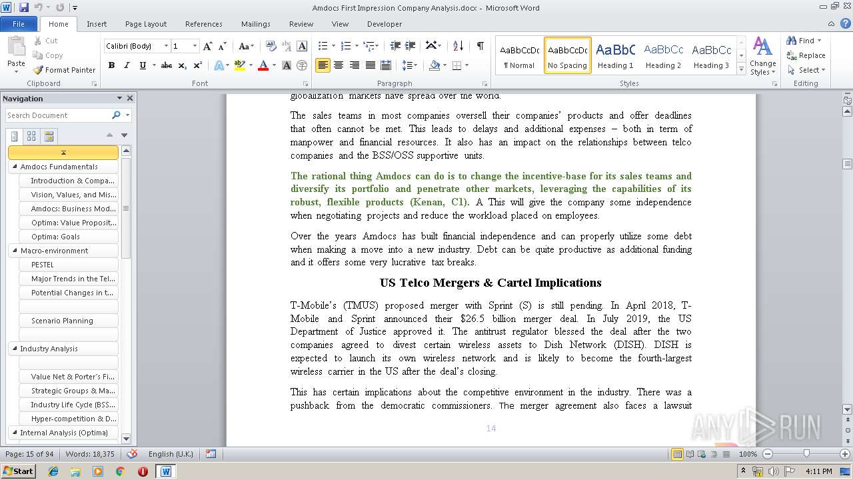Click Decrease Indent icon
Screen dimensions: 853x480
coord(395,46)
